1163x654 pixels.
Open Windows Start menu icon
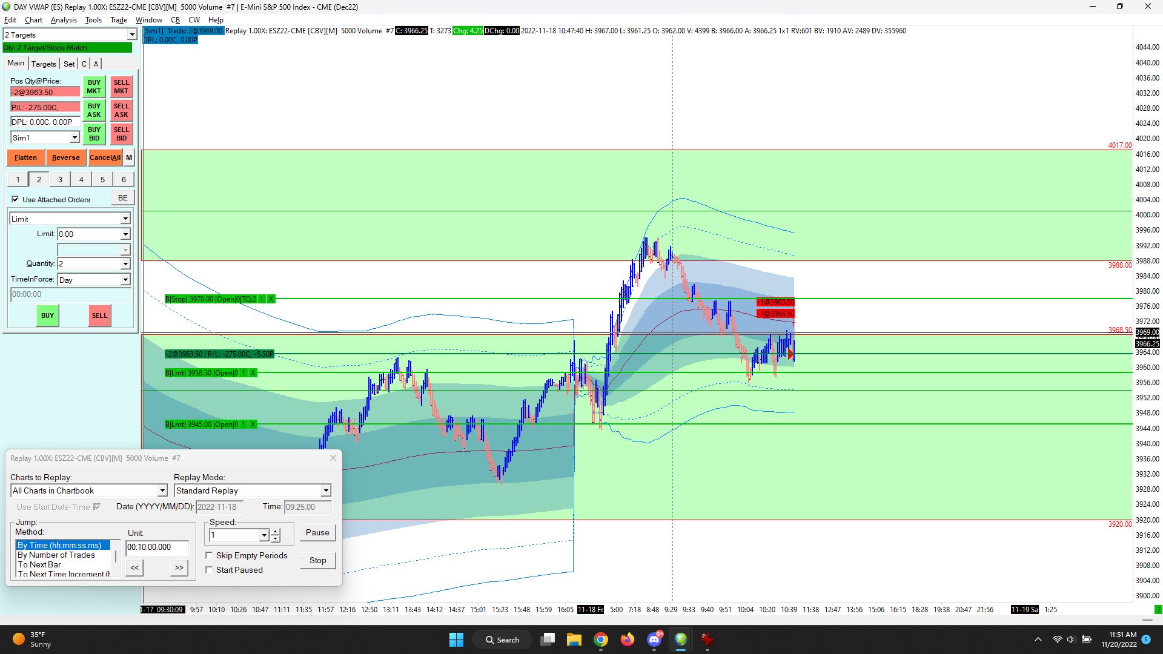pos(456,639)
